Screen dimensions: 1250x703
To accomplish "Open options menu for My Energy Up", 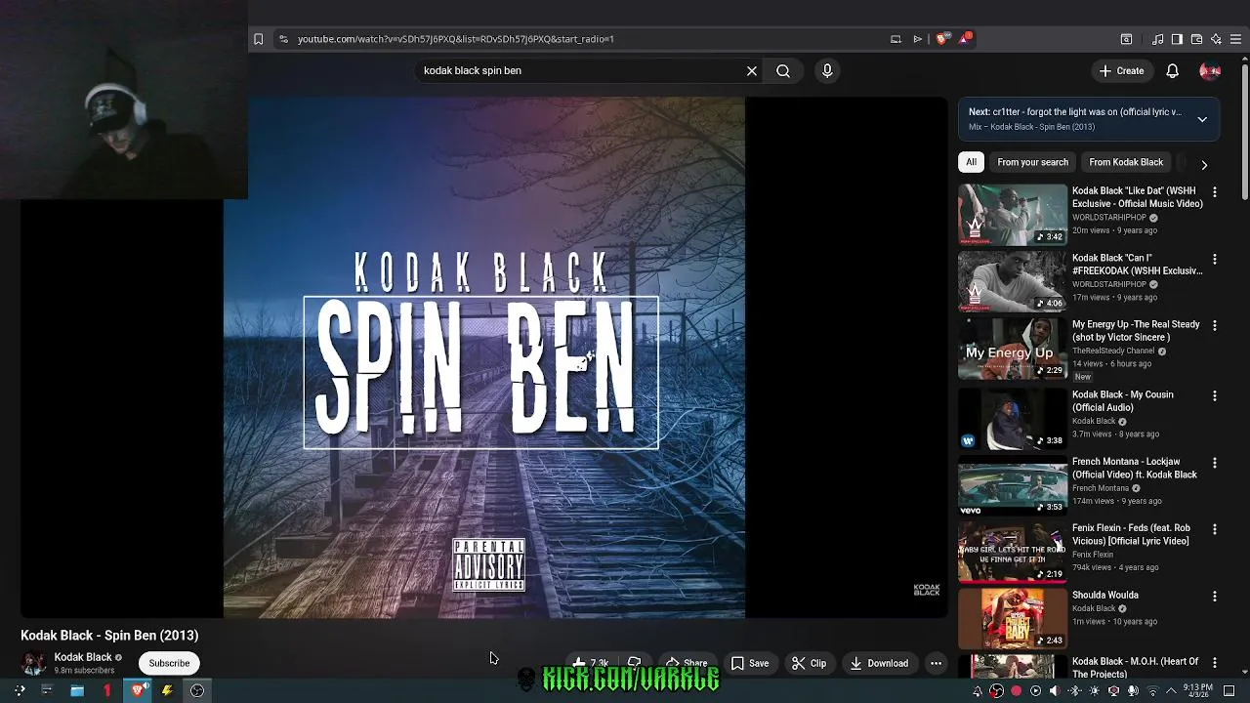I will coord(1215,325).
